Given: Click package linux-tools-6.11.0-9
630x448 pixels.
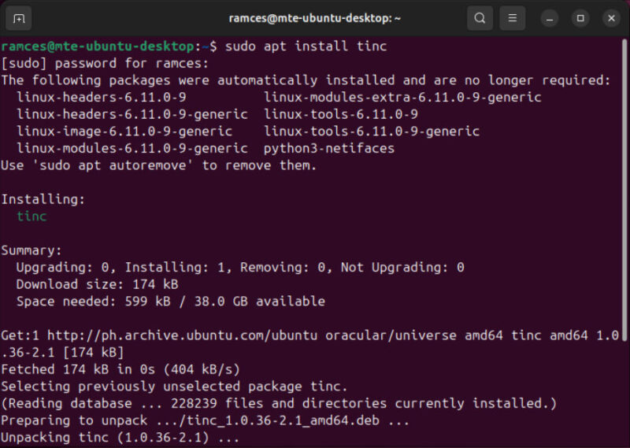Looking at the screenshot, I should click(341, 114).
